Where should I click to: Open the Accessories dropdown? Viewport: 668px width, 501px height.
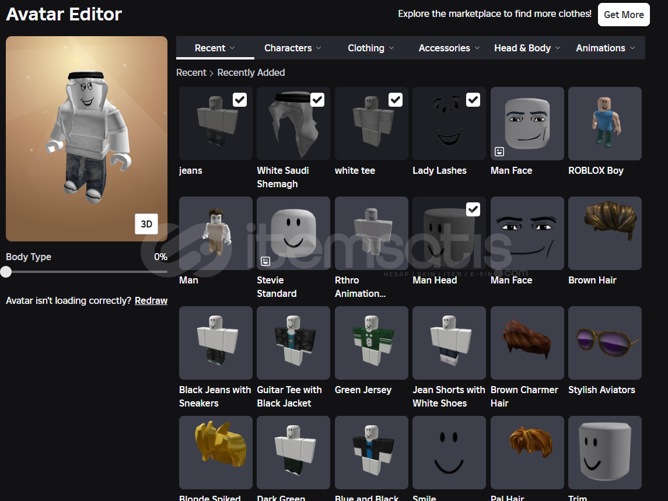(449, 48)
